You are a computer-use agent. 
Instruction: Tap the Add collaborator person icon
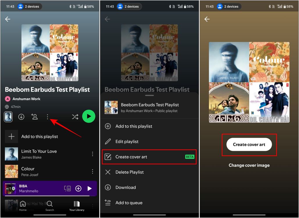35,117
